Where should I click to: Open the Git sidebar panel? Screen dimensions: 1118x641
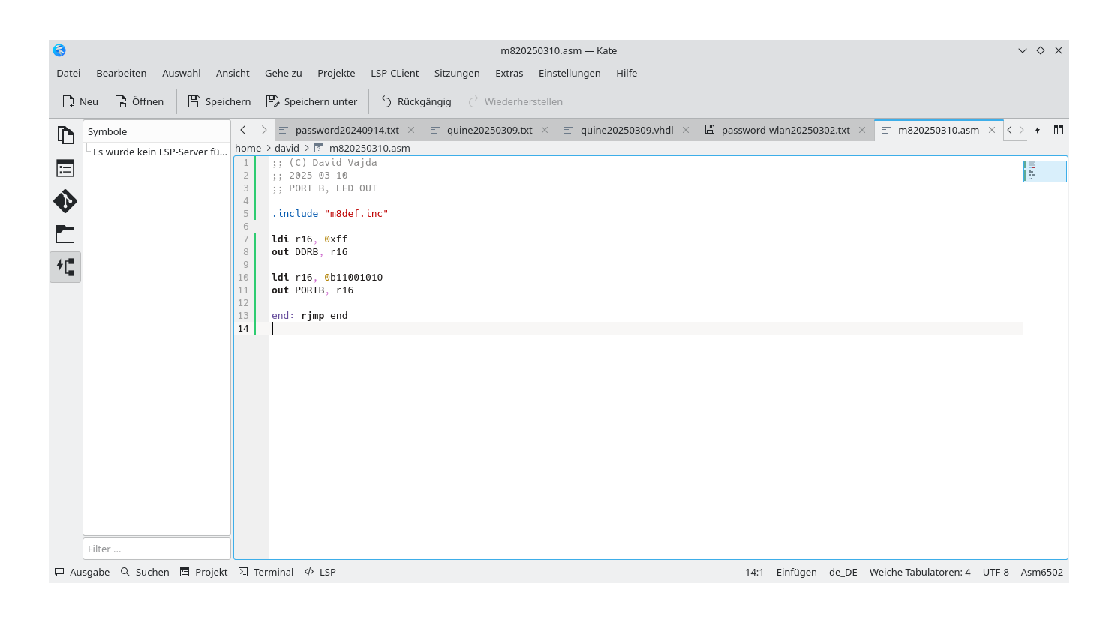65,201
